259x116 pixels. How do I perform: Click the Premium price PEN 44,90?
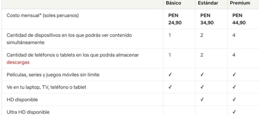[239, 19]
